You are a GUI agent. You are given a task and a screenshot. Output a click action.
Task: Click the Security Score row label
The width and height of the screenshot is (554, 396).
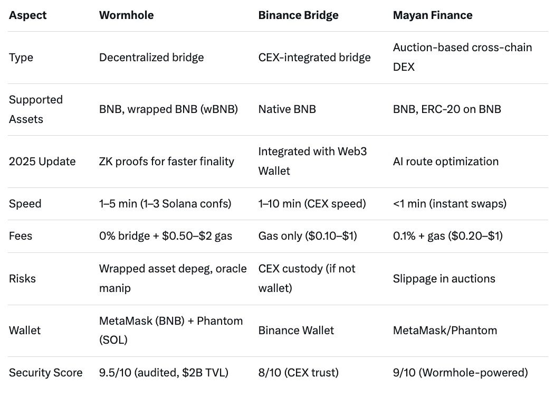(46, 373)
